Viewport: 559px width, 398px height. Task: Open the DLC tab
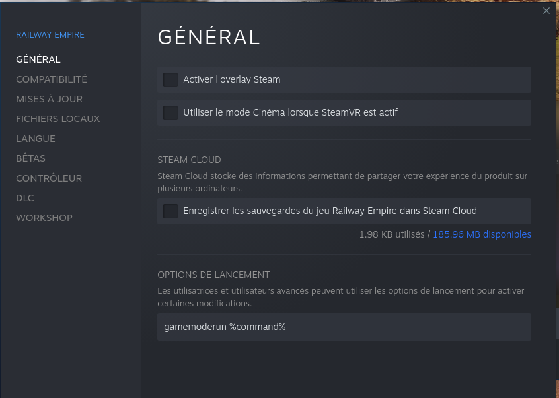tap(25, 198)
